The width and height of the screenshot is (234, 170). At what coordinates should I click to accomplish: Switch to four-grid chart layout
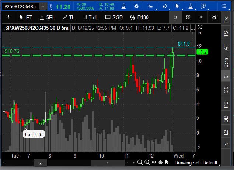[188, 17]
